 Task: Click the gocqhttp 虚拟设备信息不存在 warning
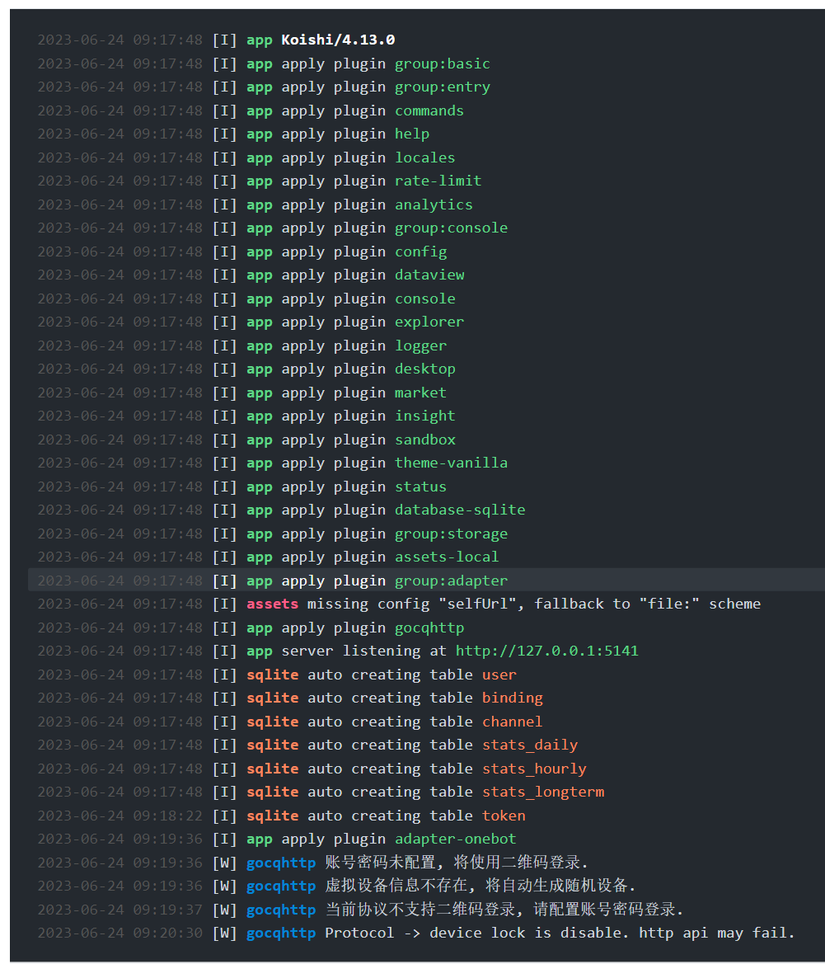click(x=426, y=886)
